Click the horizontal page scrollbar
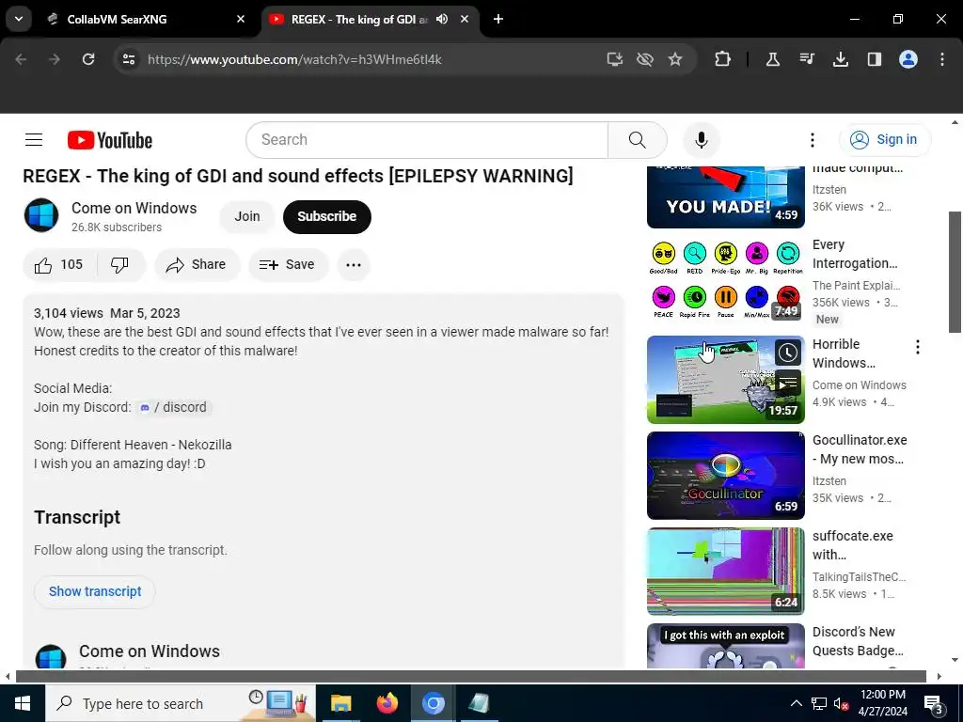This screenshot has height=722, width=963. [x=470, y=676]
